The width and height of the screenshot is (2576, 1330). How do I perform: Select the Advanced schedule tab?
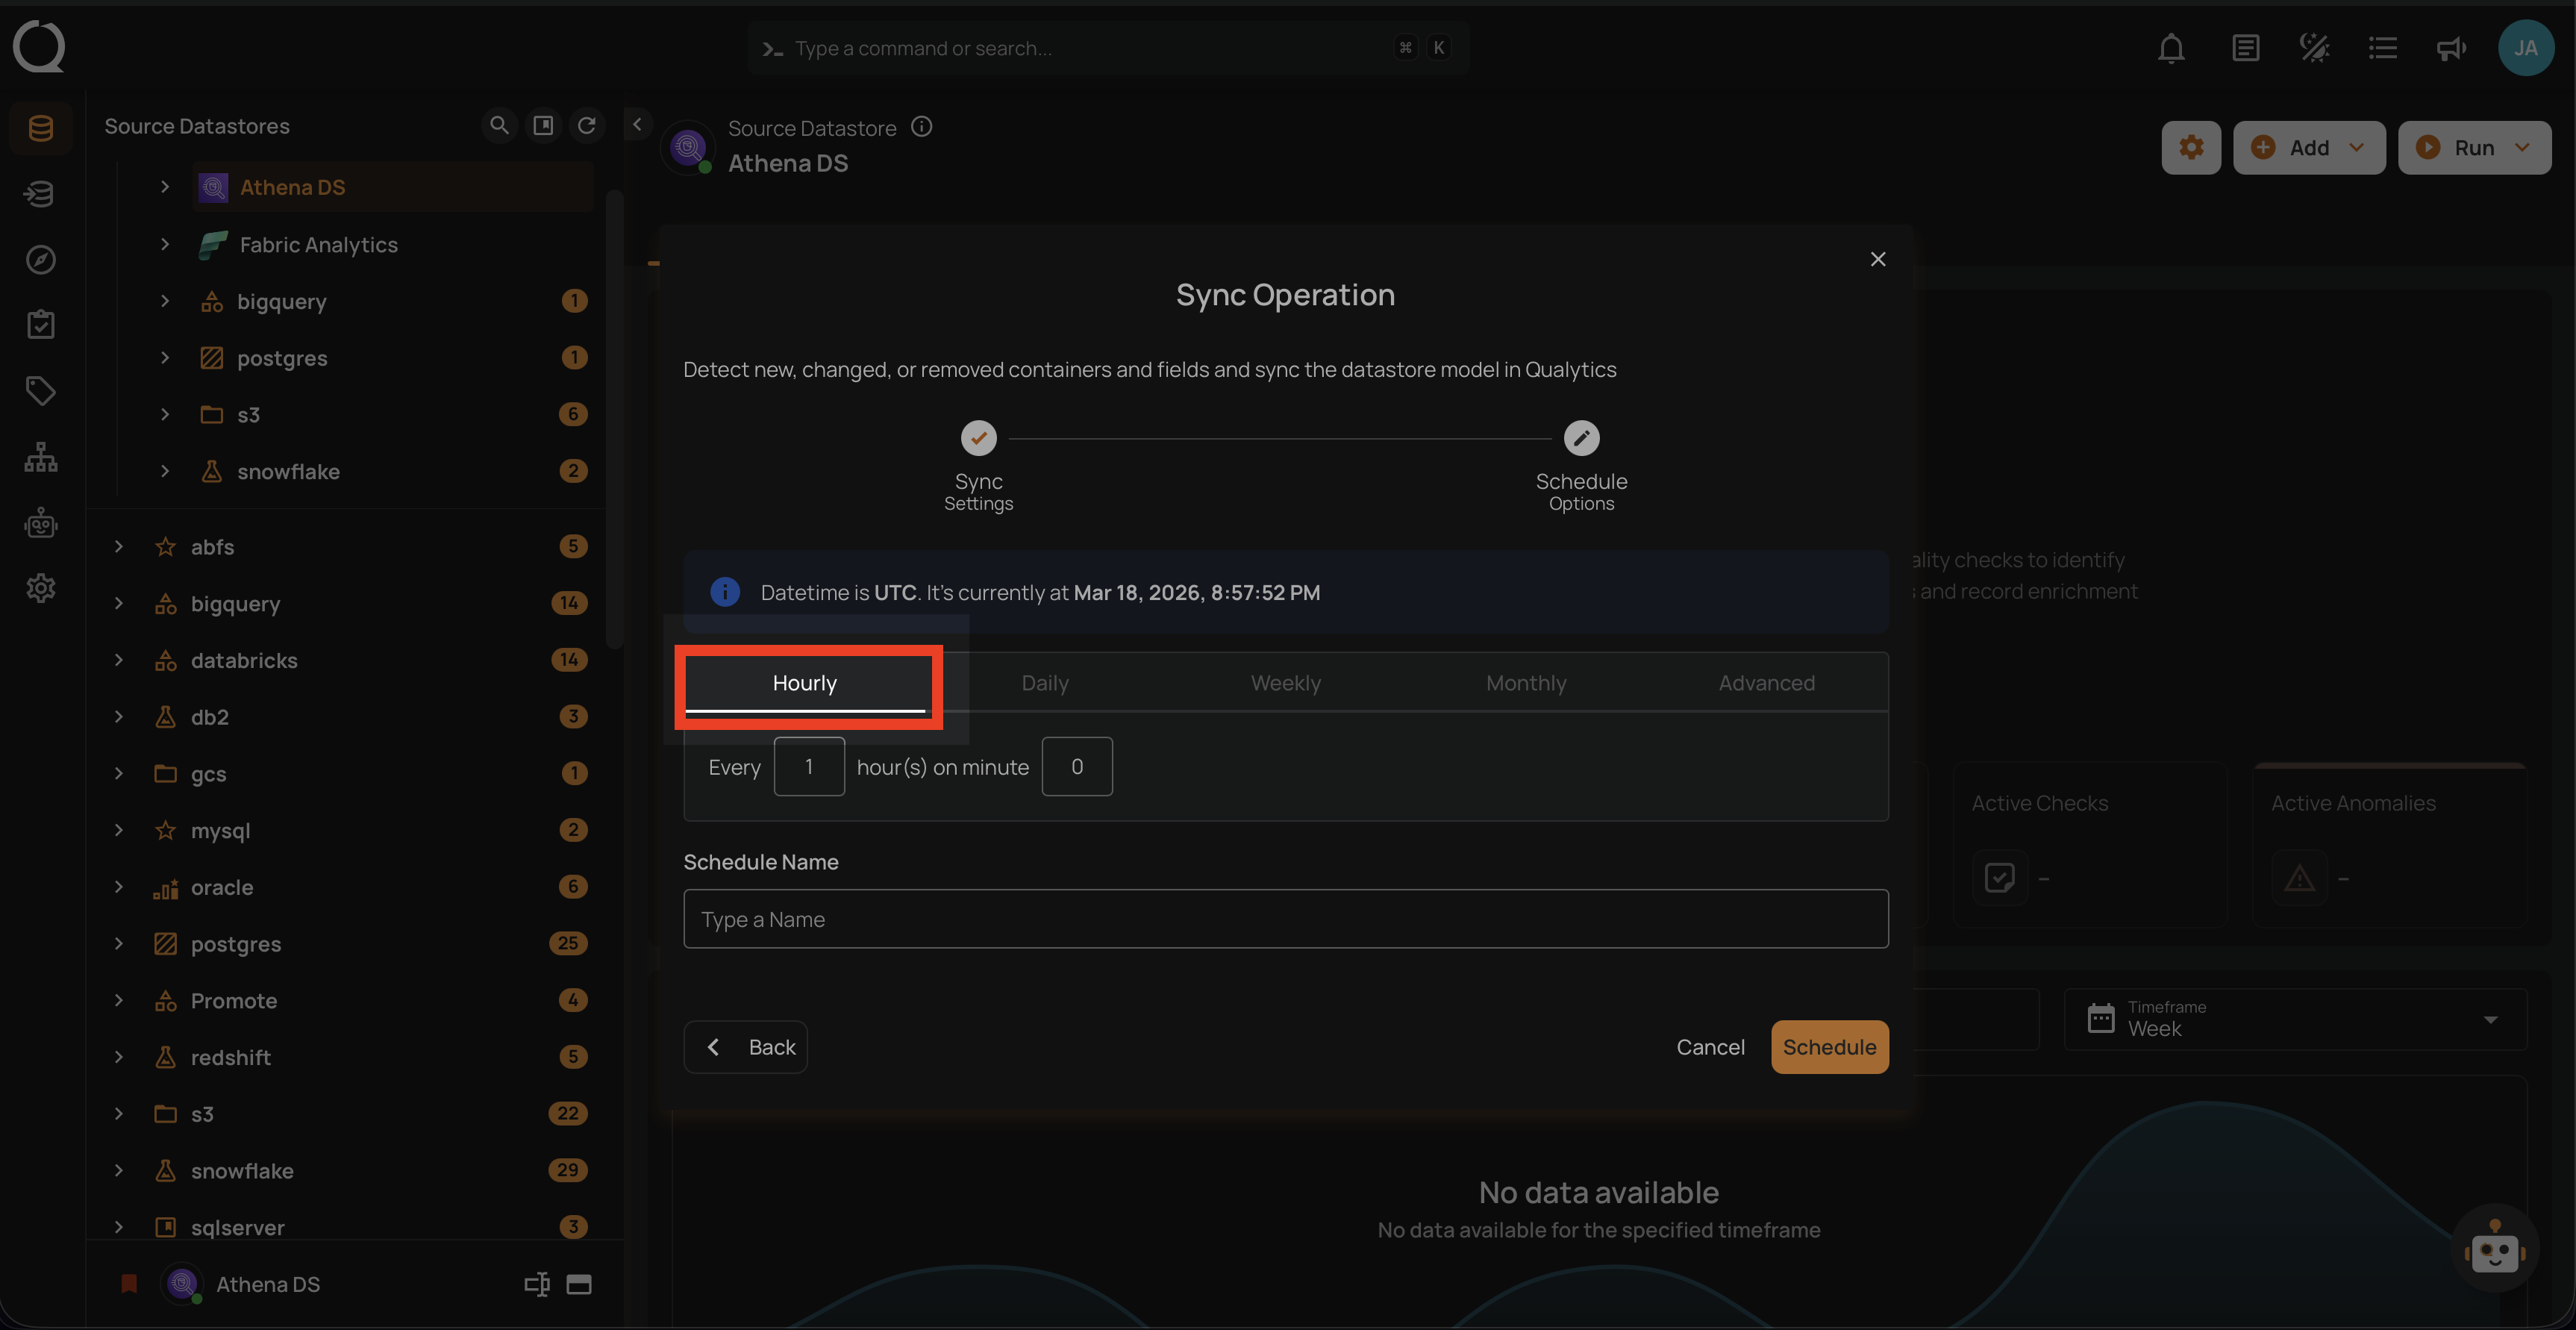pos(1766,683)
